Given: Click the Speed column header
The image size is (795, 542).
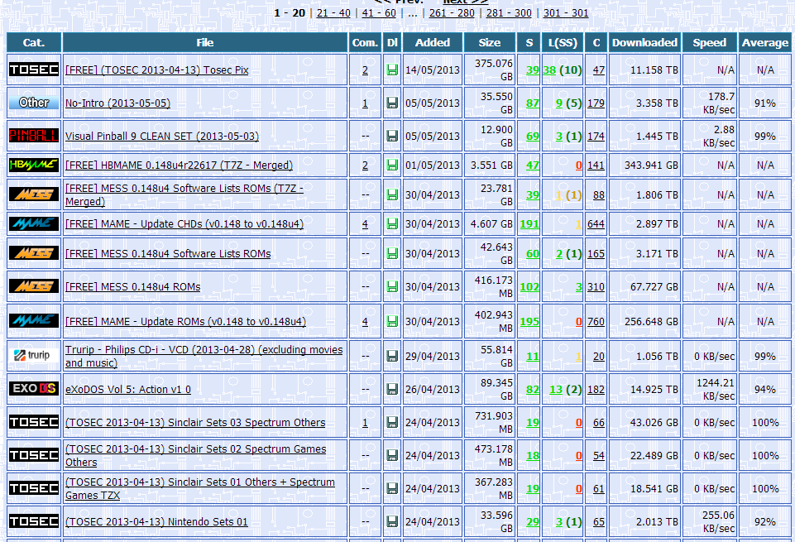Looking at the screenshot, I should [709, 42].
